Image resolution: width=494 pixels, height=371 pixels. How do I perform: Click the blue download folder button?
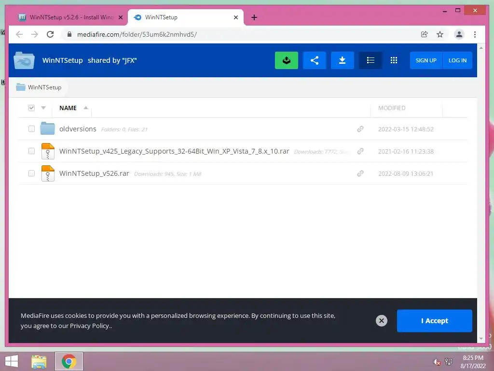click(343, 60)
